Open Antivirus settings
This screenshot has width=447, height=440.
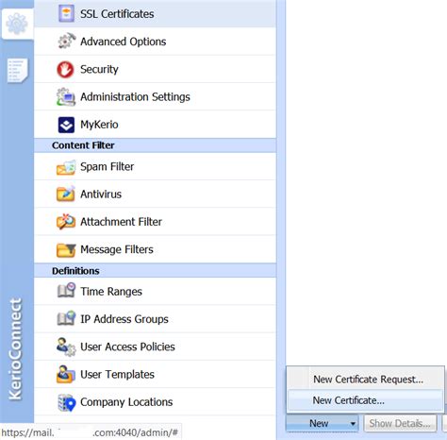click(155, 194)
